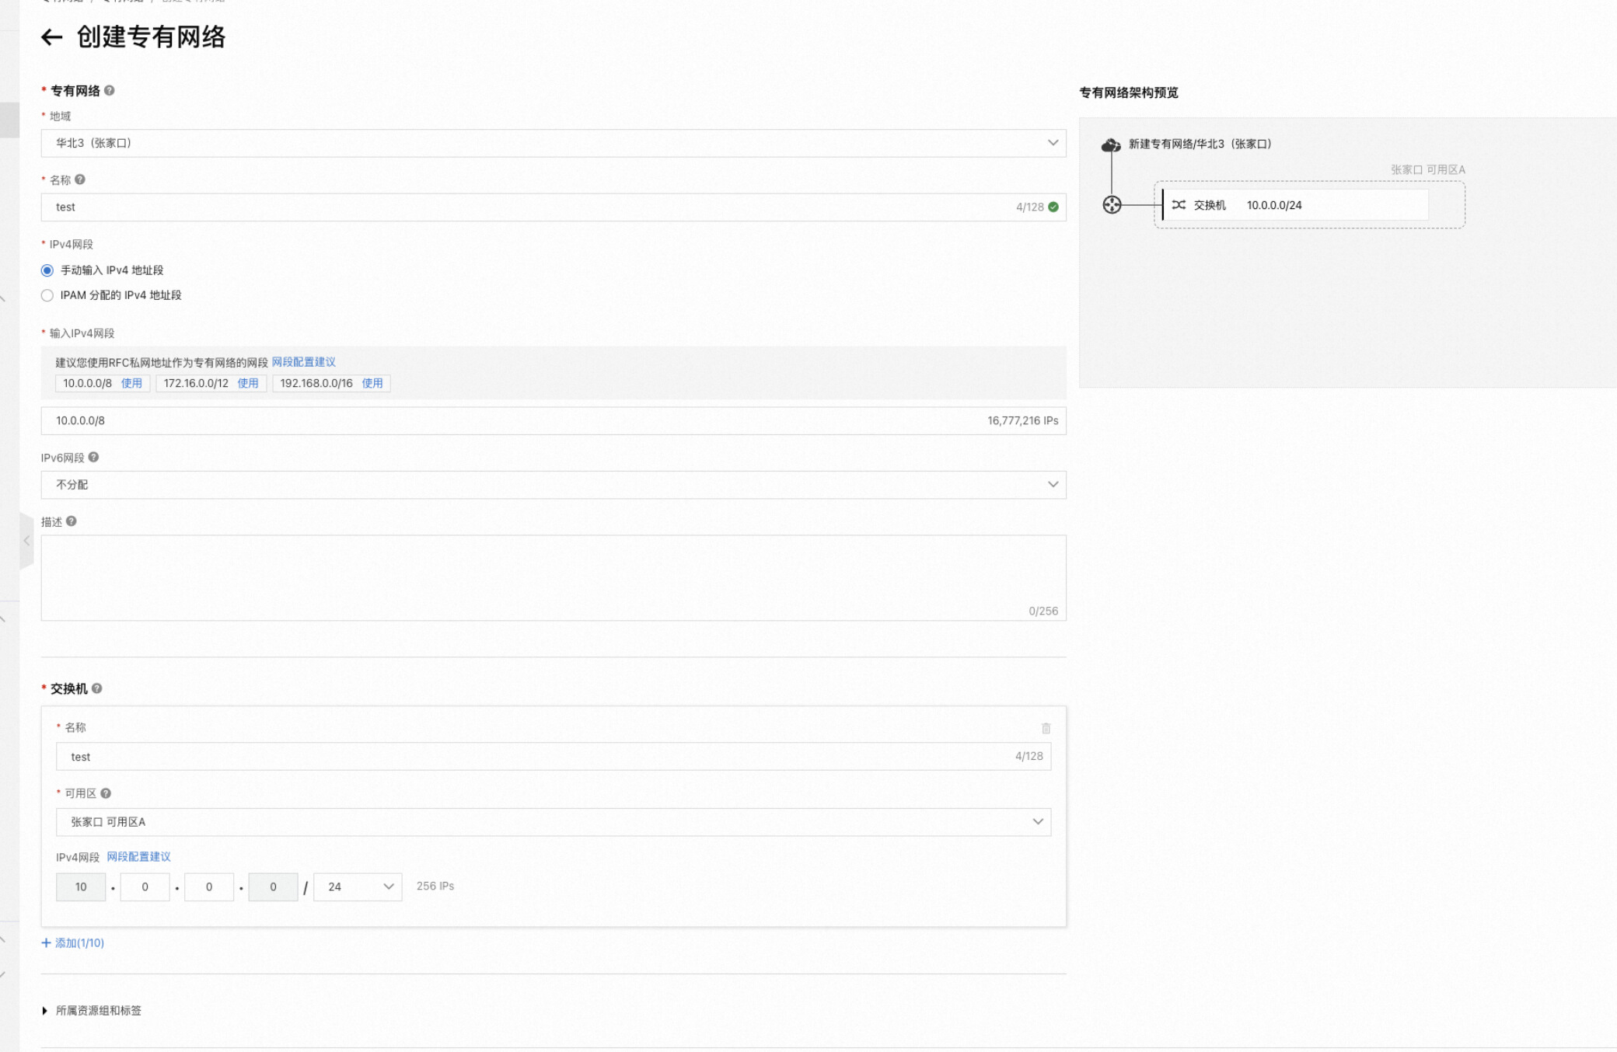Select 手动输入 IPv4 地址段 radio option
The height and width of the screenshot is (1052, 1617).
coord(47,270)
